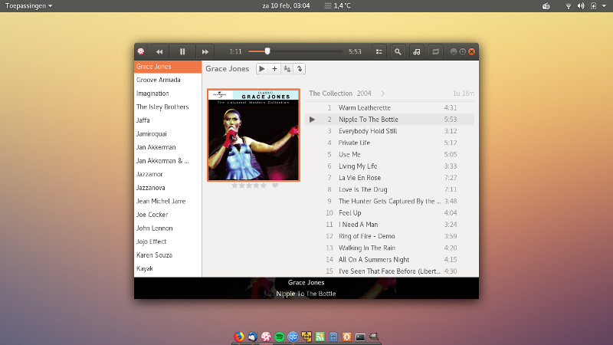The height and width of the screenshot is (345, 613).
Task: Select Jan Akkerman in the artist list
Action: click(x=168, y=147)
